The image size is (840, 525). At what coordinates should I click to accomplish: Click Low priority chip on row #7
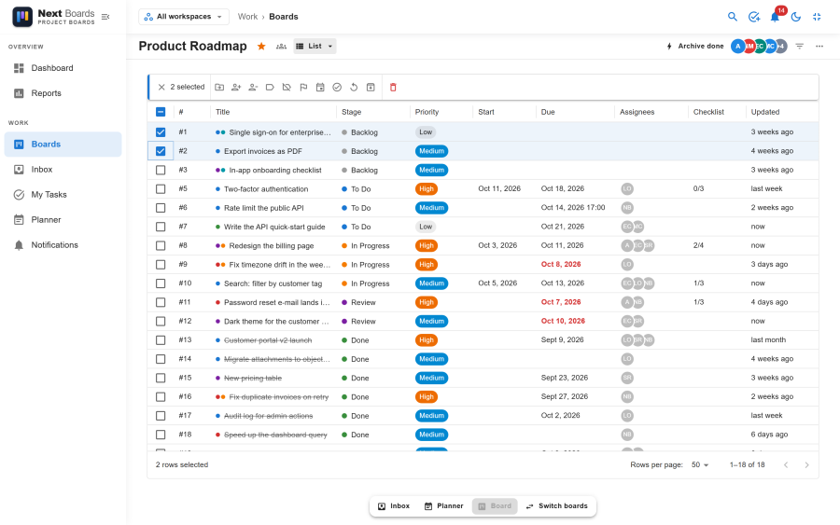426,227
